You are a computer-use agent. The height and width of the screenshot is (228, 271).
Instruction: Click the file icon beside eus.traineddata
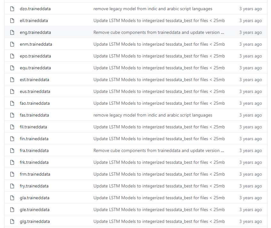[12, 91]
